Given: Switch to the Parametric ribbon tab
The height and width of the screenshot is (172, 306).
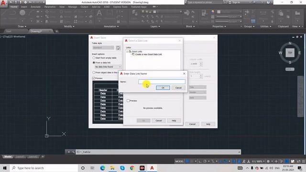Looking at the screenshot, I should (x=50, y=7).
